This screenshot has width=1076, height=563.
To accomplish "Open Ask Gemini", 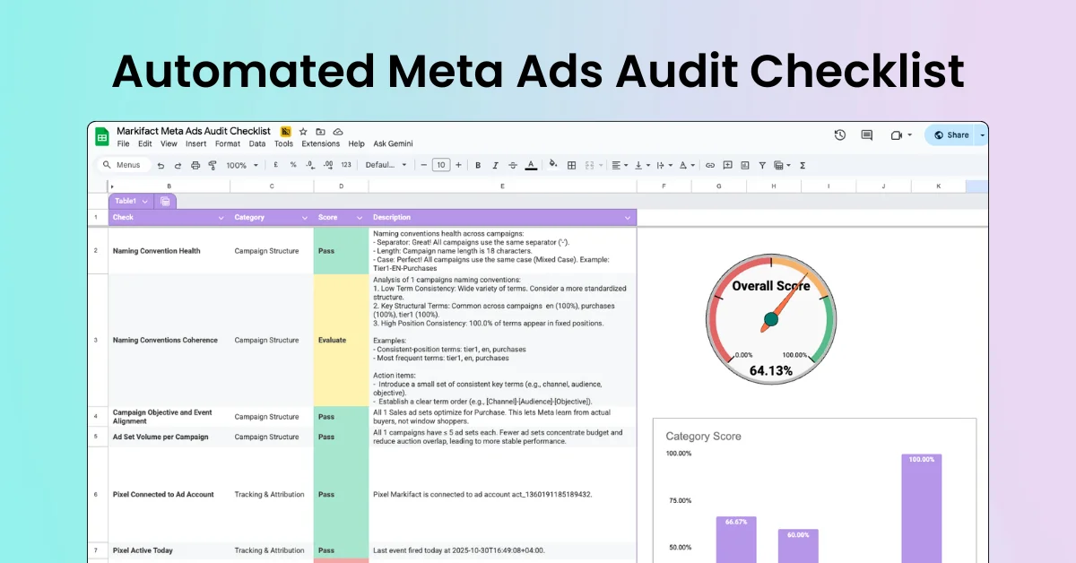I will 393,143.
